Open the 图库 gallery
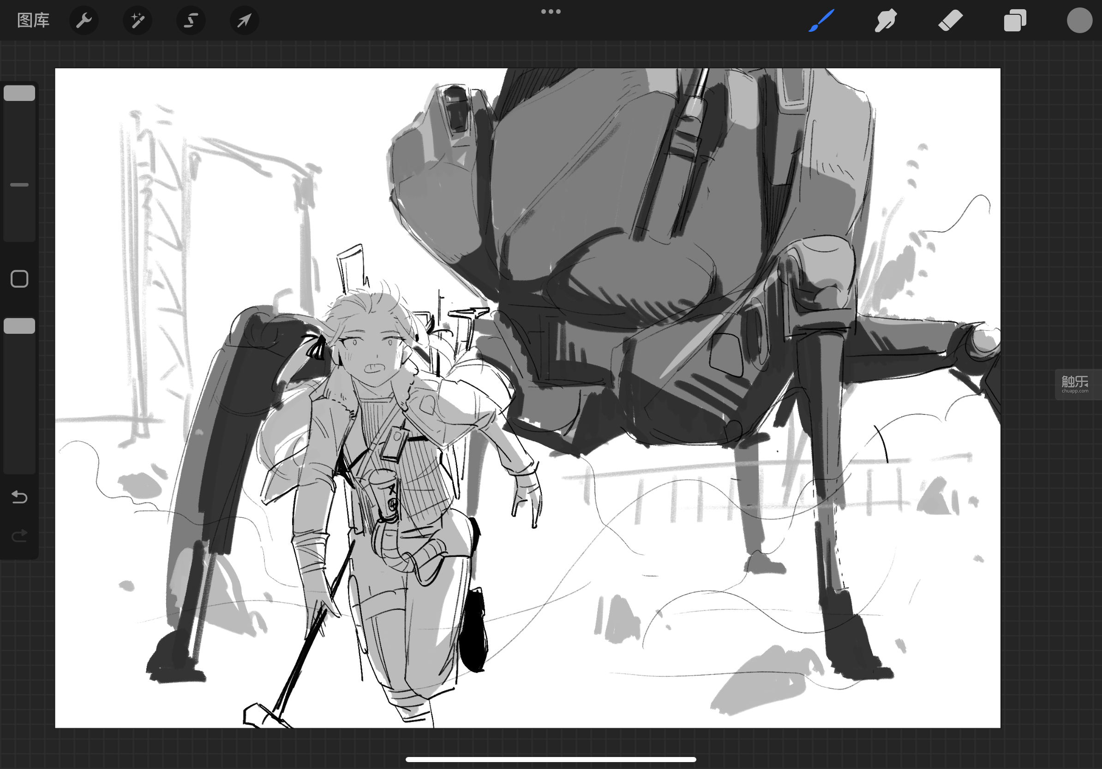The height and width of the screenshot is (769, 1102). click(33, 21)
